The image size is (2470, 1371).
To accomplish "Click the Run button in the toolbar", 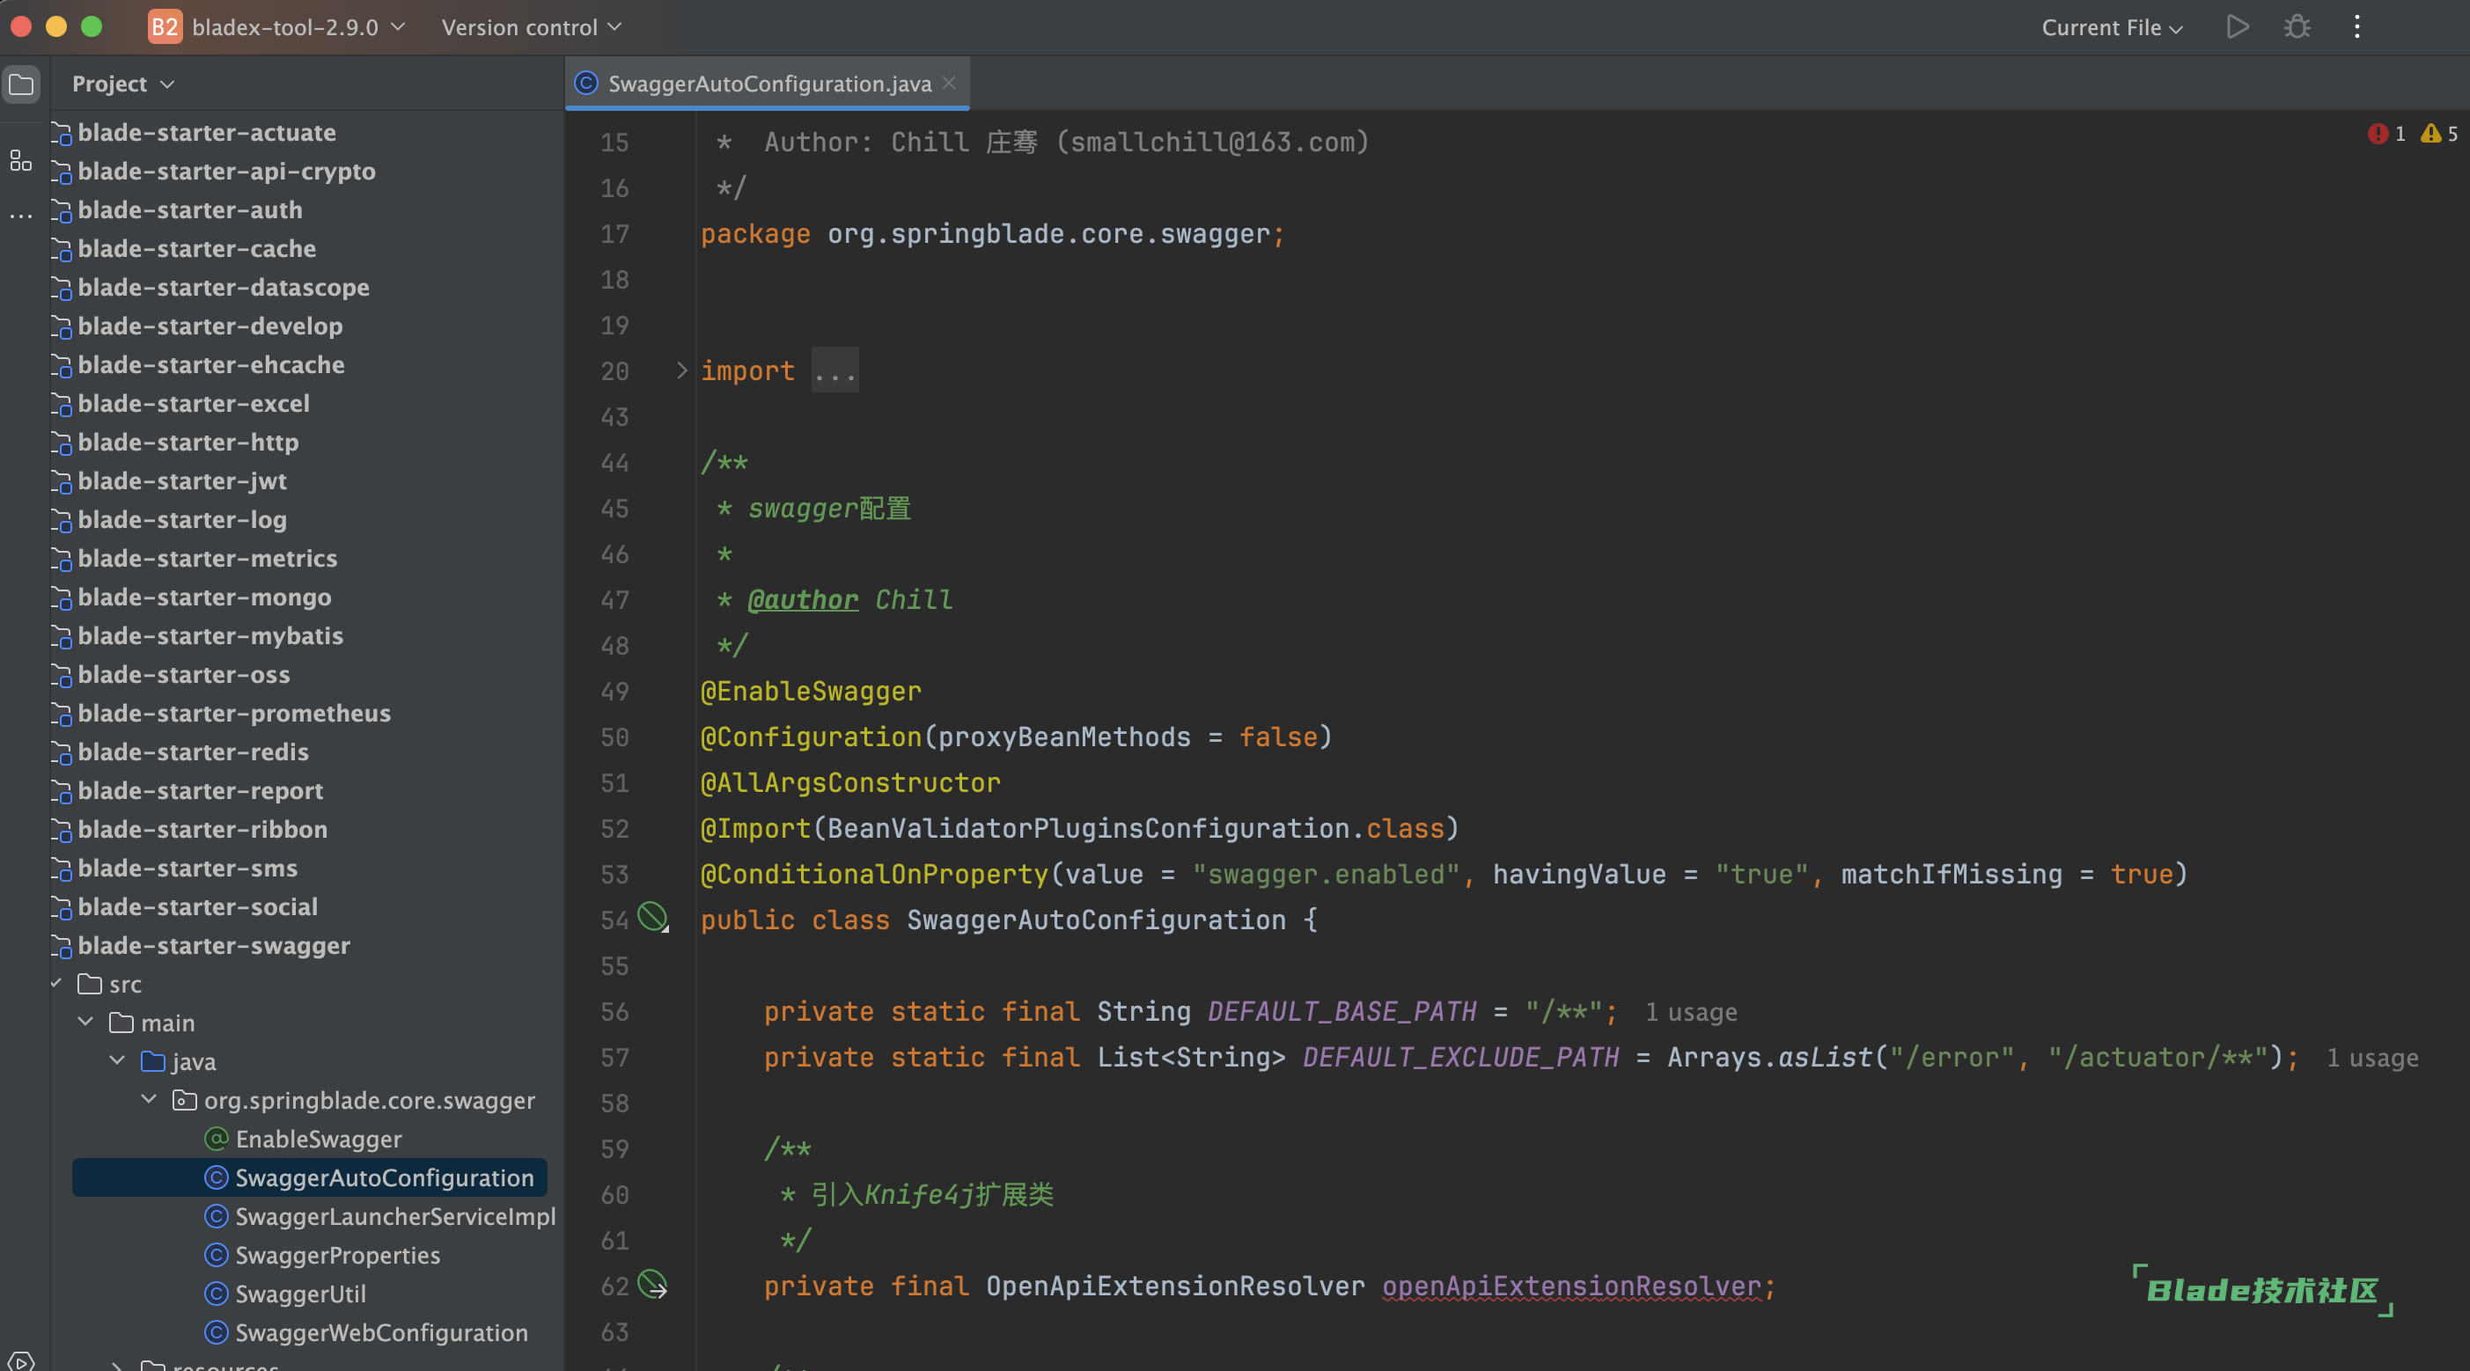I will click(2237, 27).
